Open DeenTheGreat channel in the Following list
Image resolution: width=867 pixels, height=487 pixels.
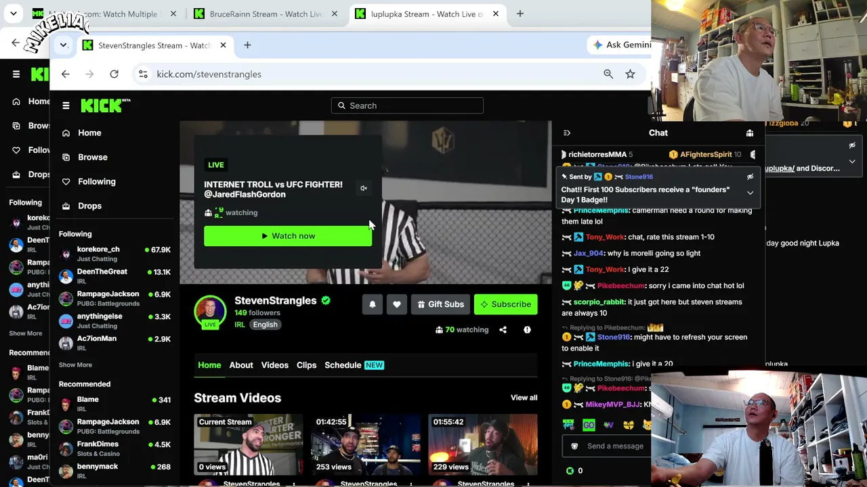tap(114, 276)
